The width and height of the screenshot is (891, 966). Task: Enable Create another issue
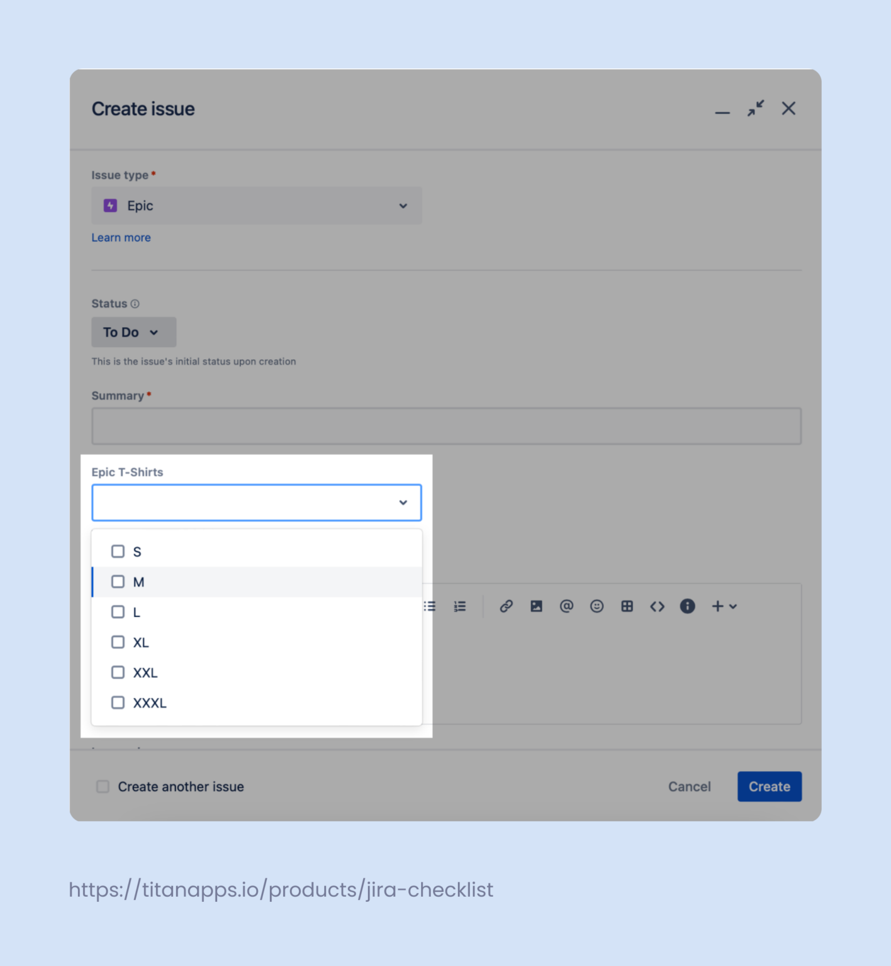coord(102,786)
